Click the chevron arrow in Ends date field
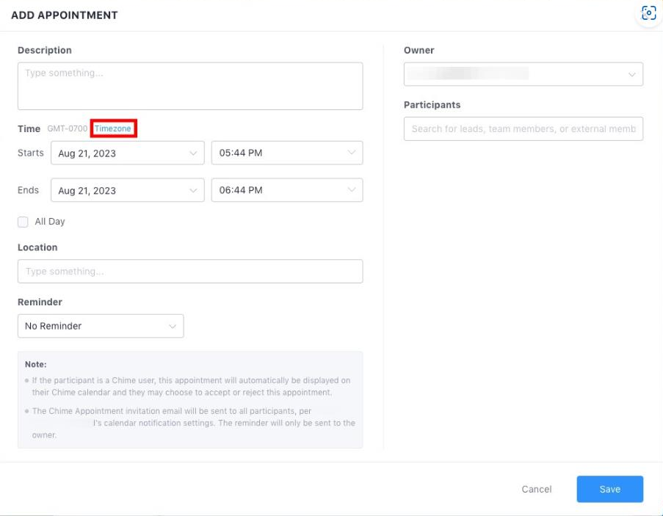 point(193,191)
